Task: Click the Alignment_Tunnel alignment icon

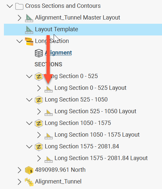Action: pyautogui.click(x=29, y=182)
